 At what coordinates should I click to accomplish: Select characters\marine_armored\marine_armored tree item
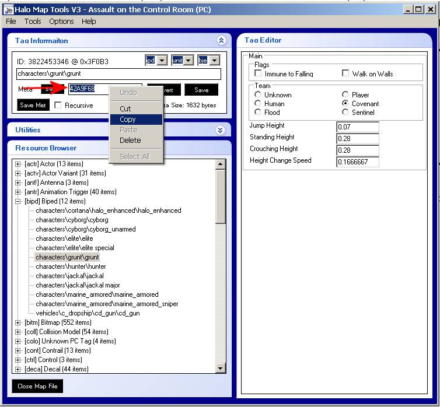coord(97,294)
